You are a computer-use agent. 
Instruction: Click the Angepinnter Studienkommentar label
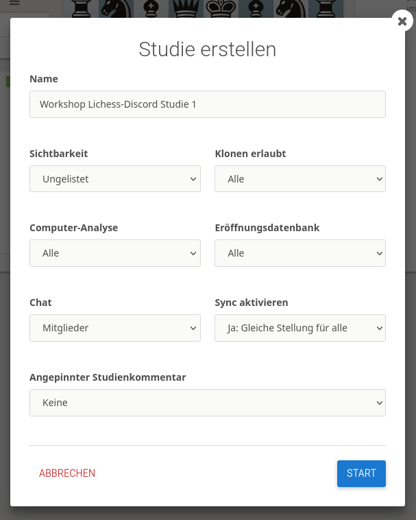point(108,377)
